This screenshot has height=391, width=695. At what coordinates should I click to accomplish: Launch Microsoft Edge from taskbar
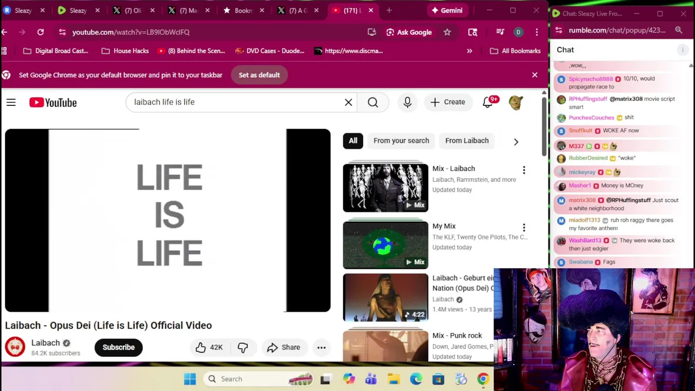point(416,379)
